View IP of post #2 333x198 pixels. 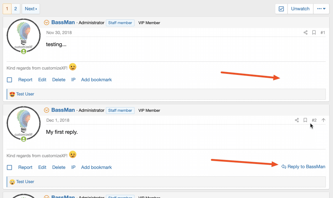(x=73, y=167)
